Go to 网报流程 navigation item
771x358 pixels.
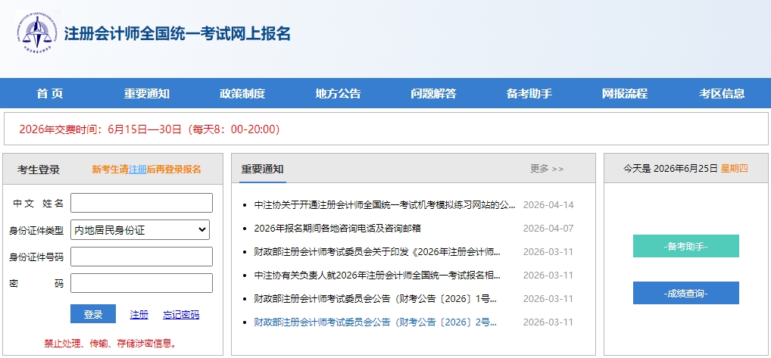625,93
